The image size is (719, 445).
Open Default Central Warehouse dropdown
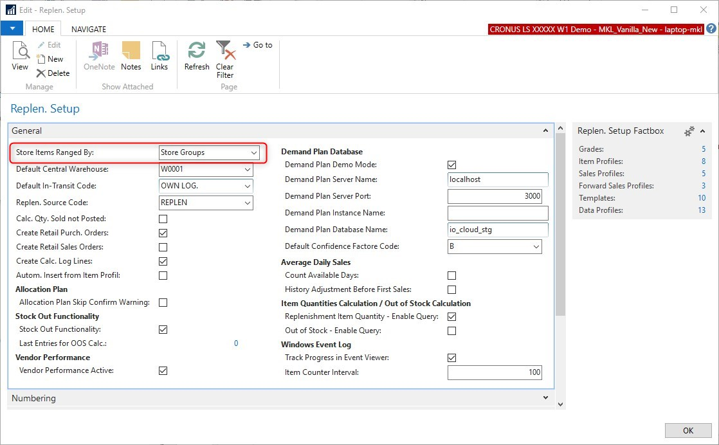click(248, 170)
